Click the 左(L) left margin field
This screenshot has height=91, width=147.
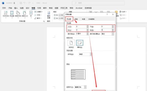click(x=81, y=30)
